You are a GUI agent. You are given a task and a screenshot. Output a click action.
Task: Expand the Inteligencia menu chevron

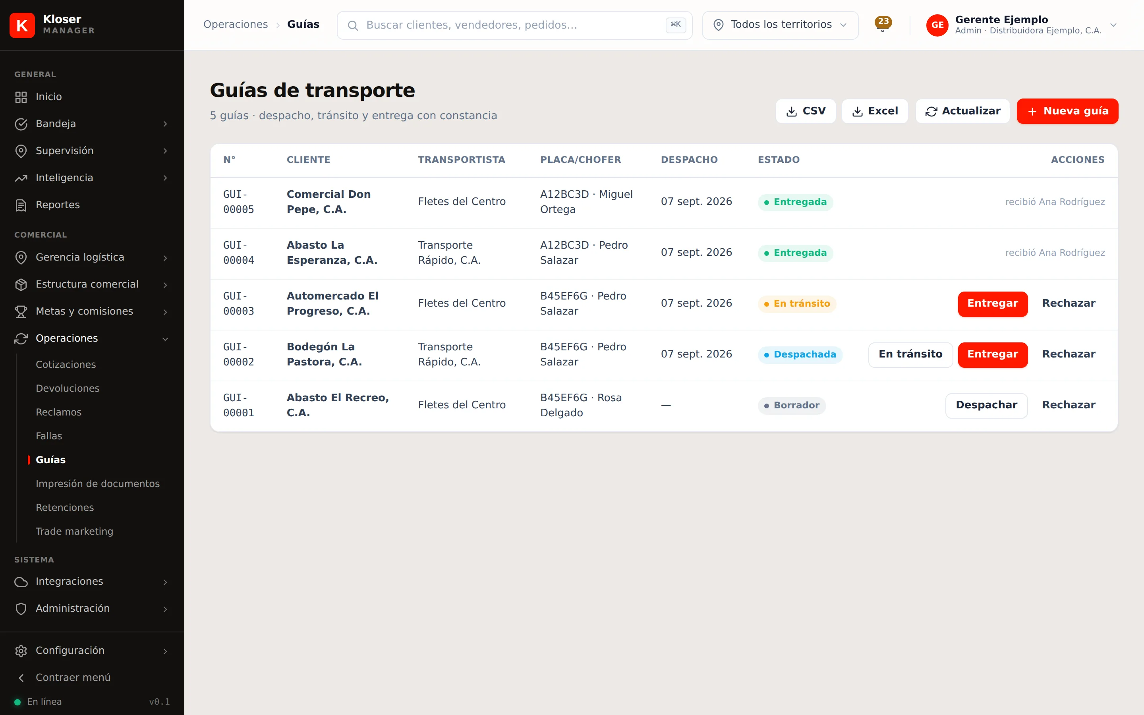(165, 178)
